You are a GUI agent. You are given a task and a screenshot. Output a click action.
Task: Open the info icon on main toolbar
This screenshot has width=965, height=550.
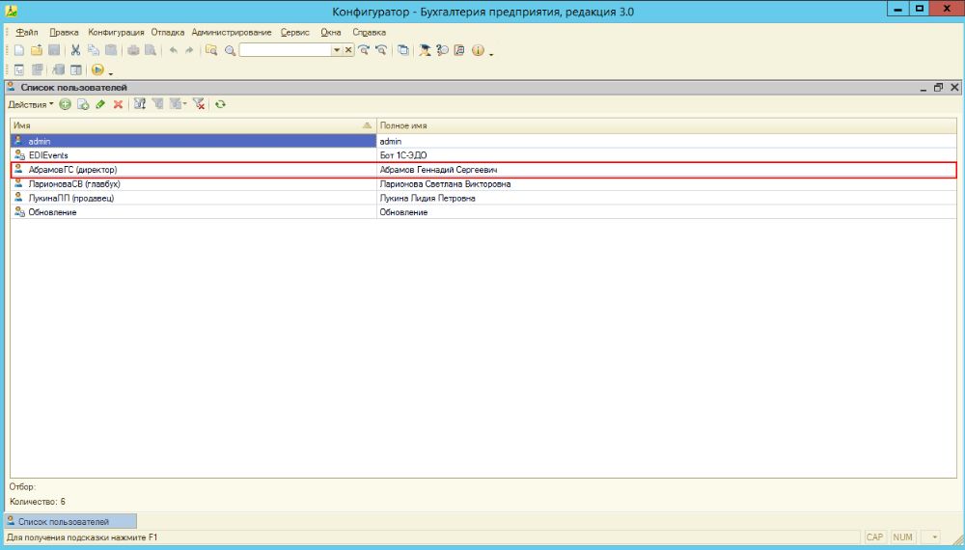[x=478, y=50]
